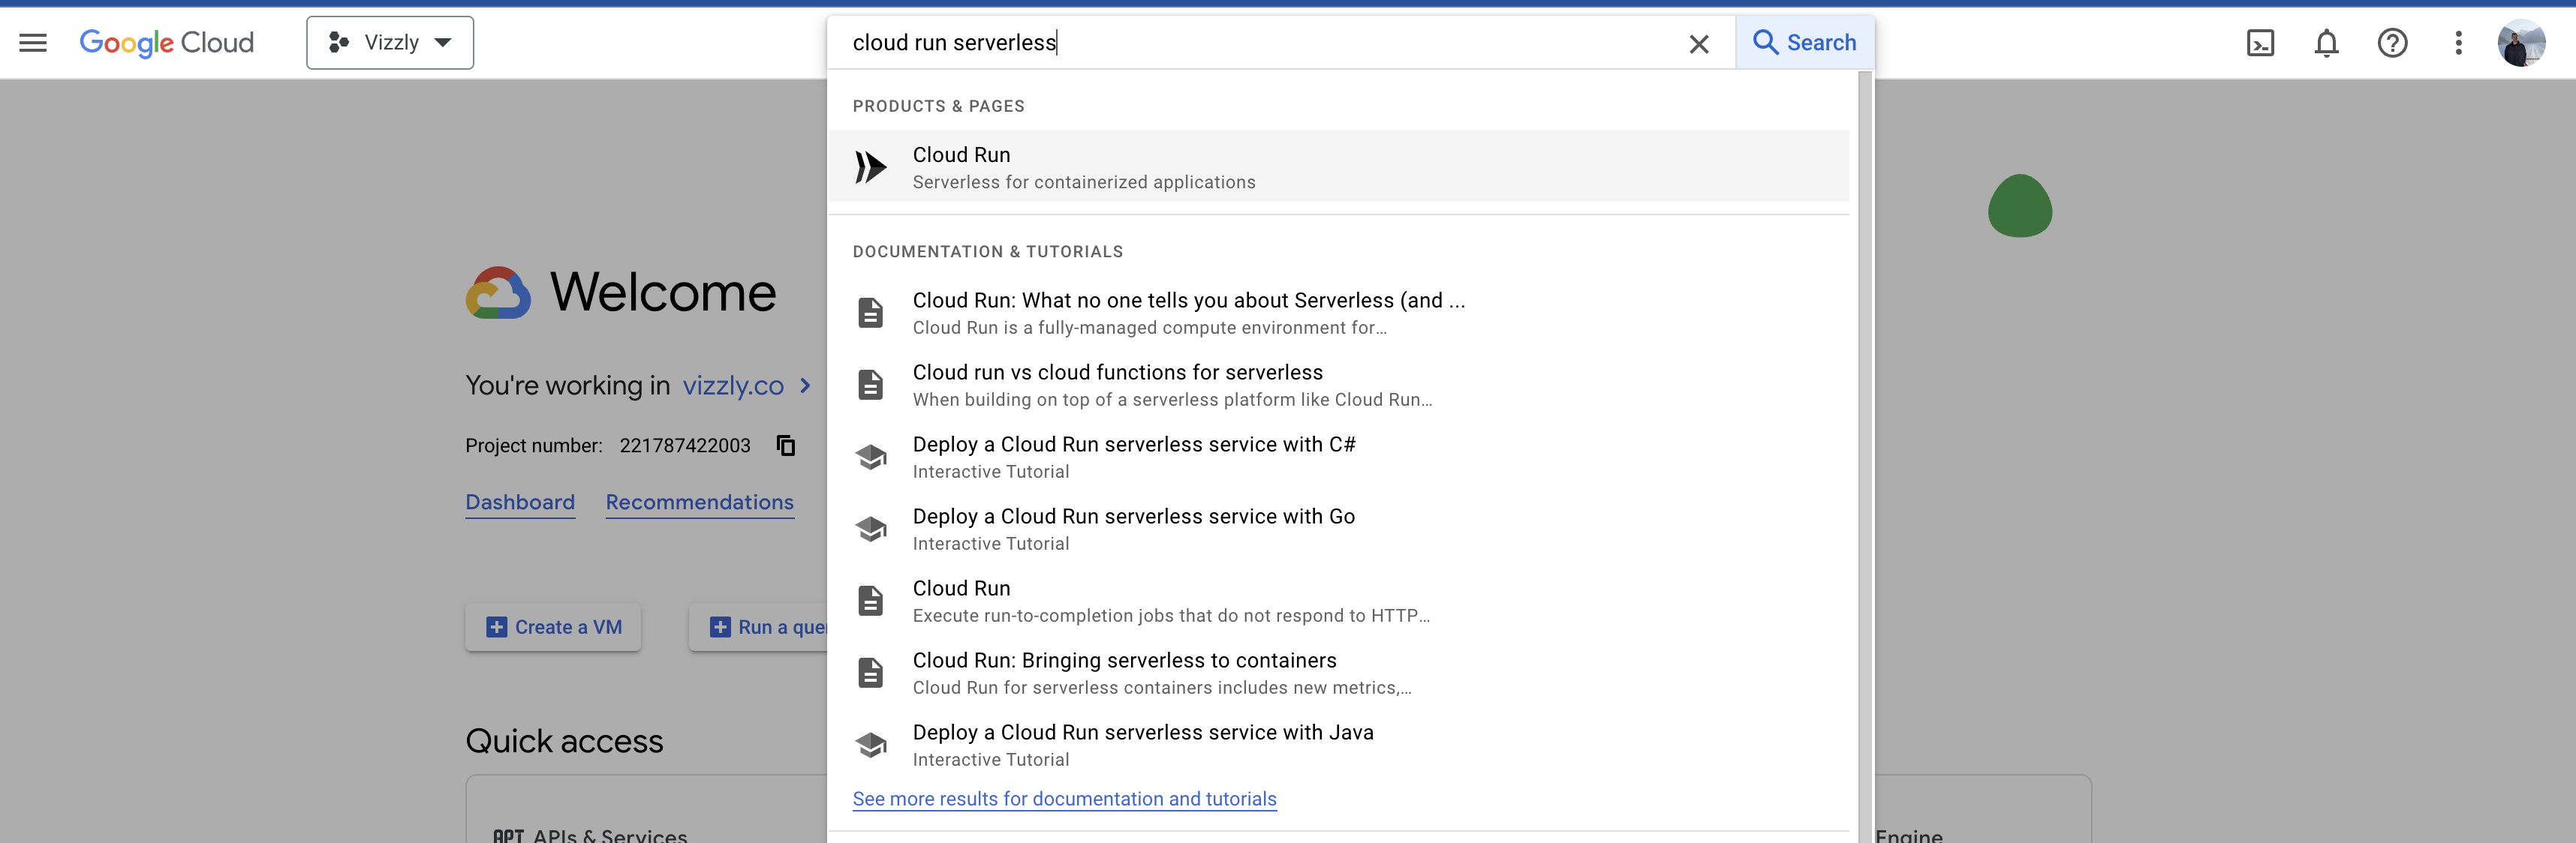The height and width of the screenshot is (843, 2576).
Task: Open Cloud Run run-to-completion jobs doc
Action: click(1338, 600)
